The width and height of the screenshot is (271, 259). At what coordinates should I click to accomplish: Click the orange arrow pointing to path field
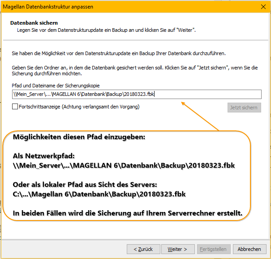pos(200,116)
